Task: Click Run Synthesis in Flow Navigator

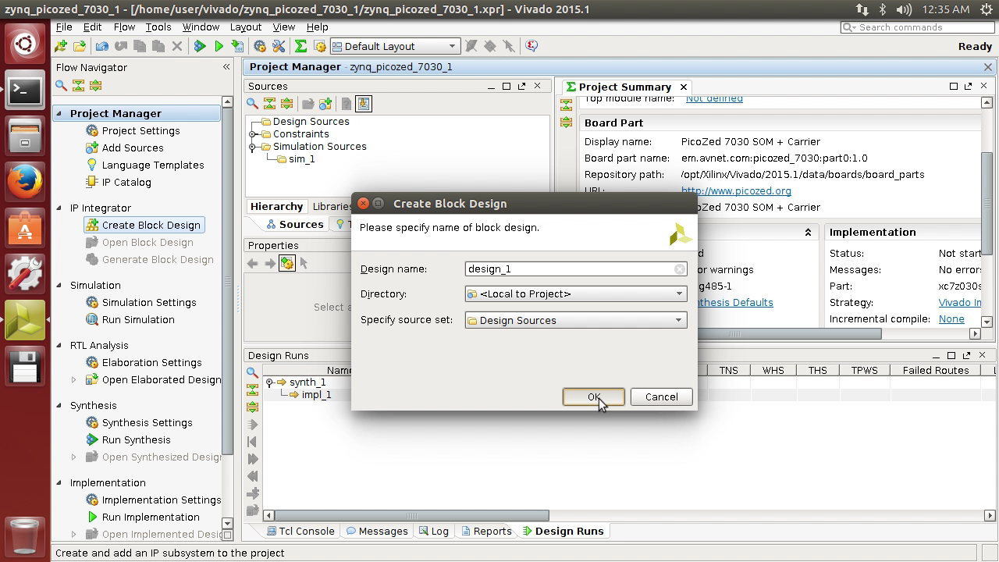Action: (136, 439)
